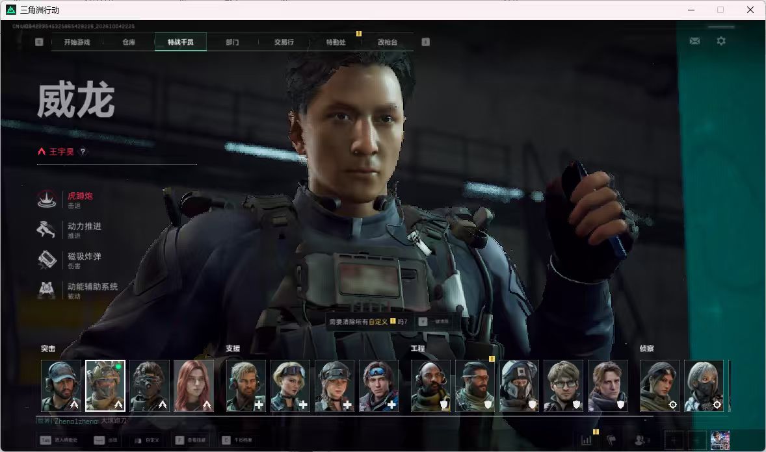This screenshot has height=452, width=766.
Task: Choose the support operator wearing a beret
Action: [334, 386]
